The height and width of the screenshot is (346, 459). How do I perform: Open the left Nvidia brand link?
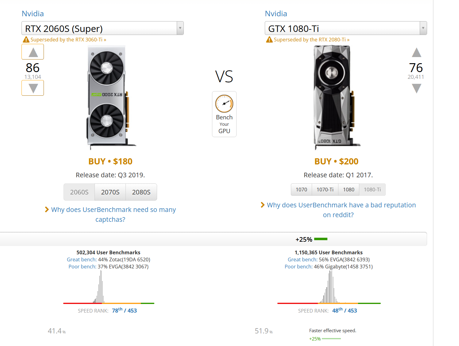click(33, 13)
